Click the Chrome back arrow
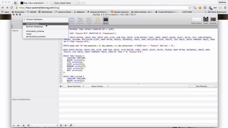Viewport: 228px width, 128px height. [x=3, y=8]
